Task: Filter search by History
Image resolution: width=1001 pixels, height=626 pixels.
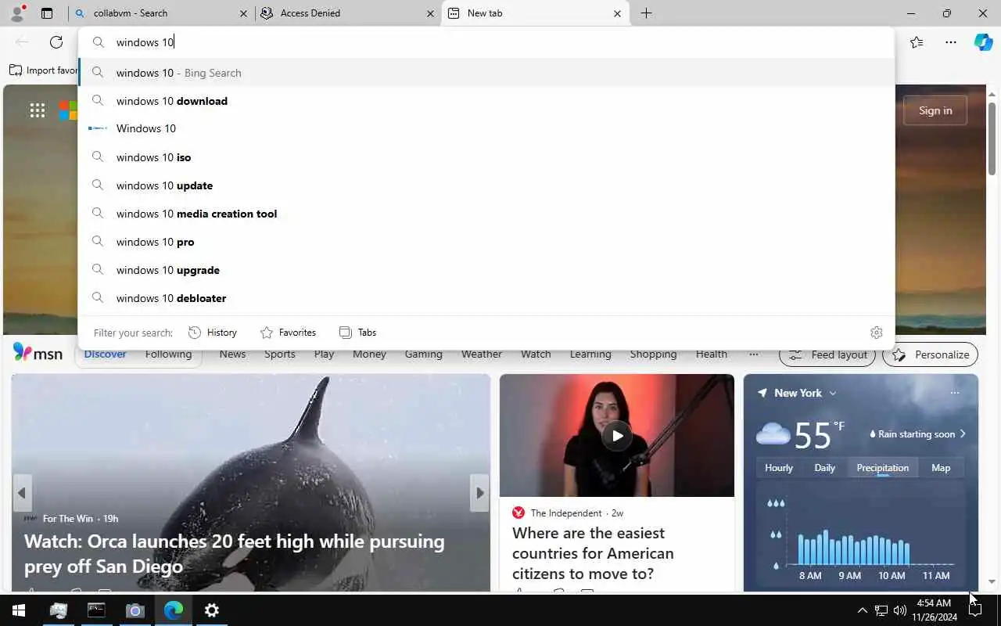Action: 213,333
